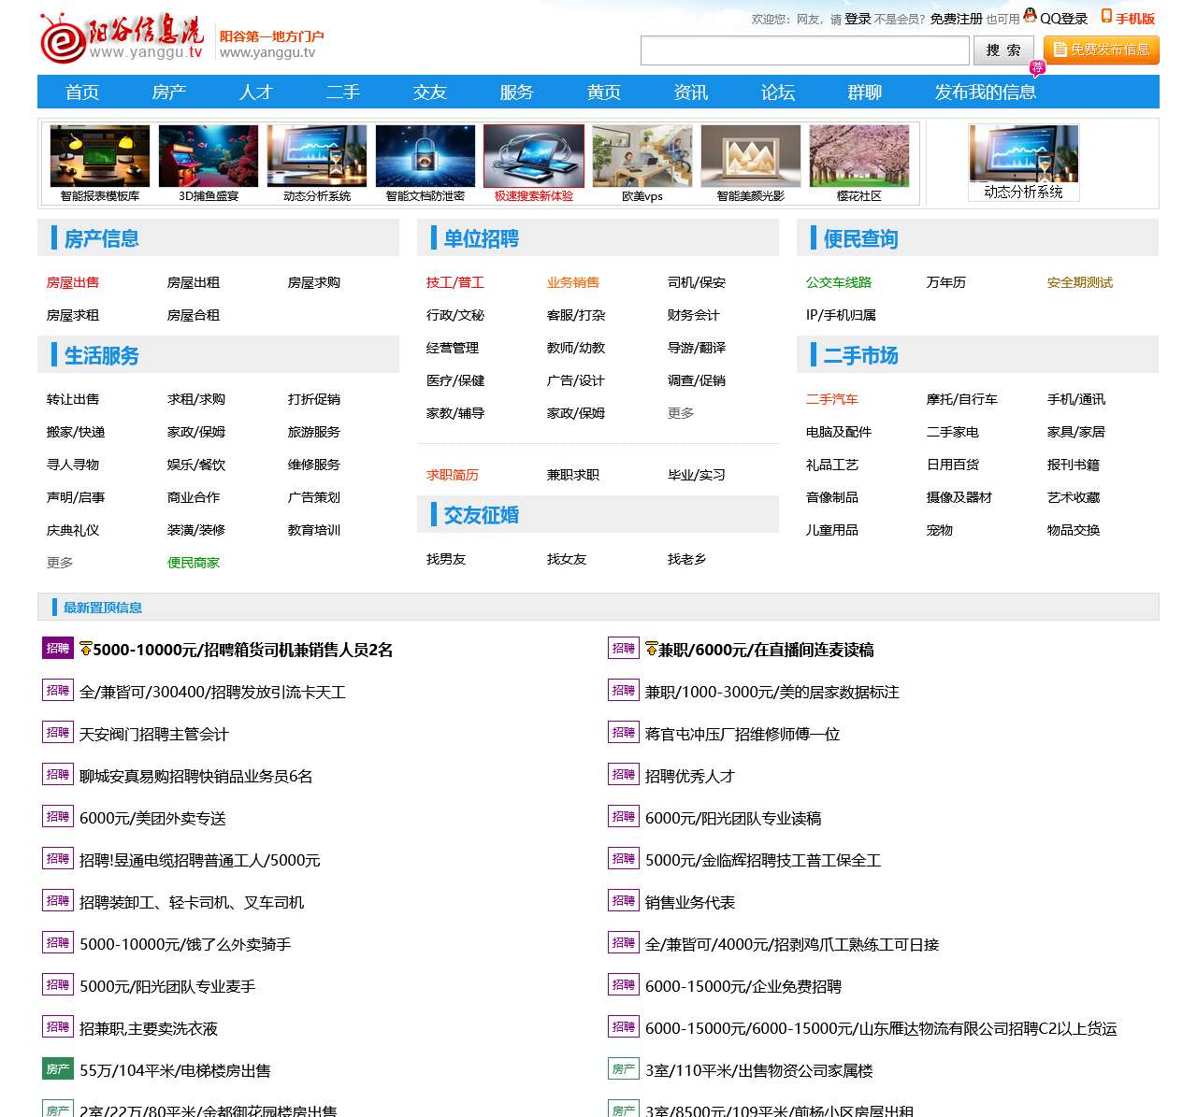Image resolution: width=1197 pixels, height=1117 pixels.
Task: Select 发布我的信息 in navigation bar
Action: coord(985,92)
